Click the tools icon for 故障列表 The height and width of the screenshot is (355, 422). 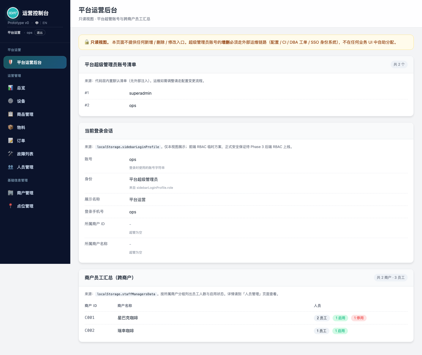coord(11,154)
